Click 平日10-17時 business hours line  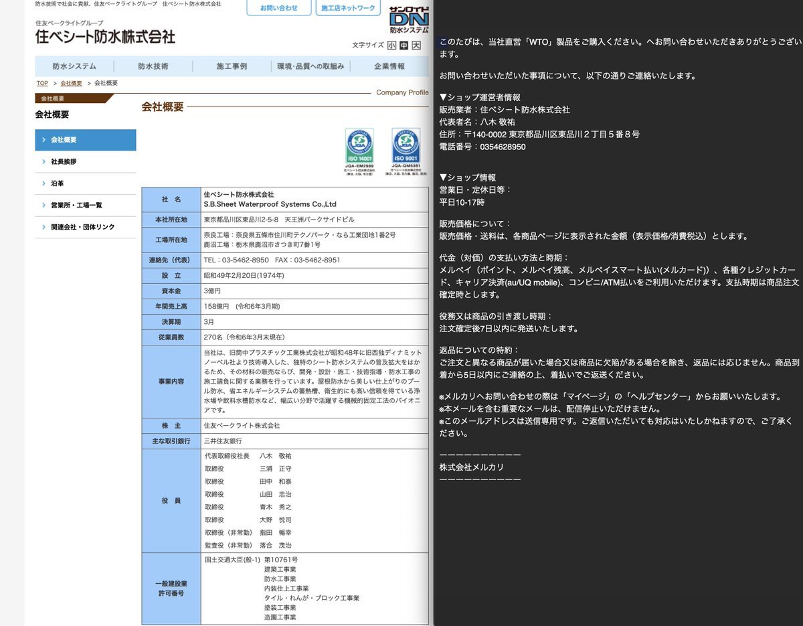click(462, 202)
